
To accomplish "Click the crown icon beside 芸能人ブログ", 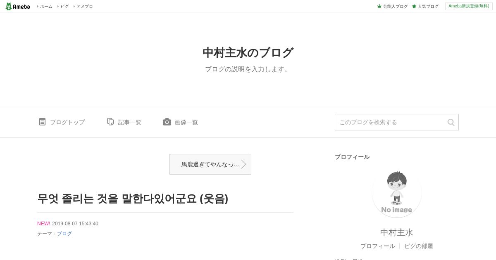I will pos(379,6).
